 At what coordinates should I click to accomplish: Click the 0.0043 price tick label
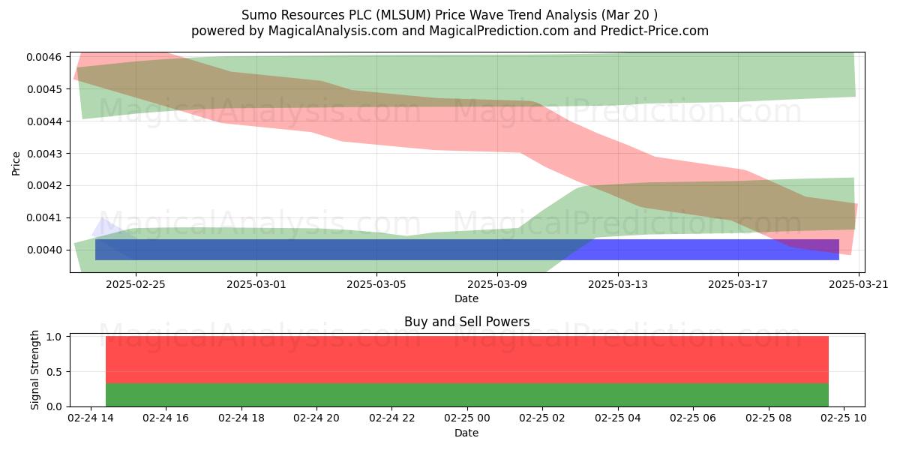pyautogui.click(x=45, y=154)
